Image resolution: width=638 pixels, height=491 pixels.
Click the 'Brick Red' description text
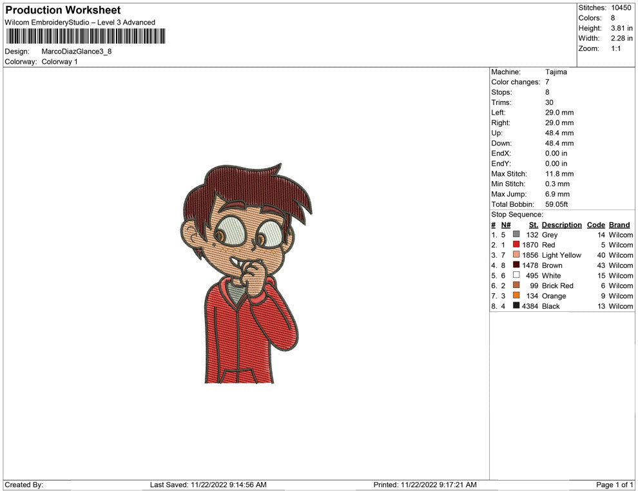pos(557,285)
